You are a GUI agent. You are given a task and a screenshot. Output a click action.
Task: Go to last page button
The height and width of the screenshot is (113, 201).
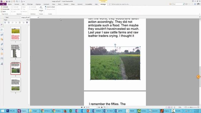pos(102,107)
